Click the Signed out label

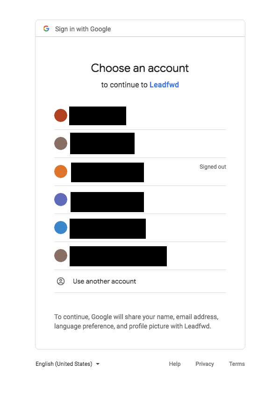coord(213,167)
